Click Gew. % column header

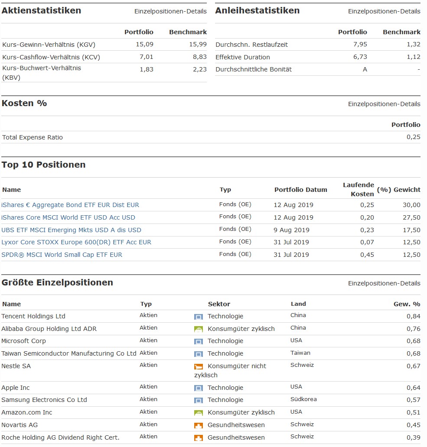click(x=407, y=304)
